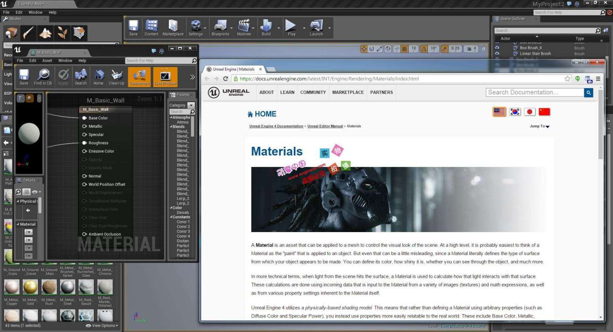Toggle surface snapping in viewport toolbar
Image resolution: width=613 pixels, height=332 pixels.
[x=396, y=49]
